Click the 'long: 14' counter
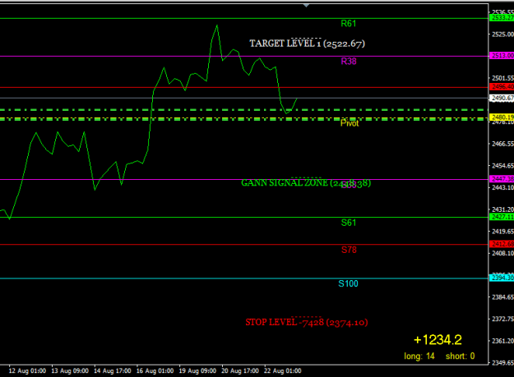 419,356
